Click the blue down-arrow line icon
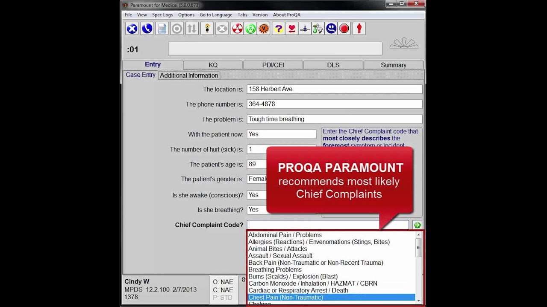The width and height of the screenshot is (547, 307). 305,29
